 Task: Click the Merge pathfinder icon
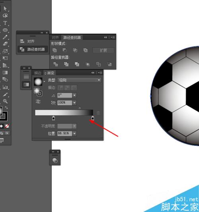click(x=77, y=64)
